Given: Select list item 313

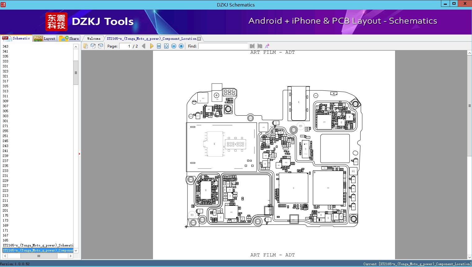Looking at the screenshot, I should click(5, 91).
